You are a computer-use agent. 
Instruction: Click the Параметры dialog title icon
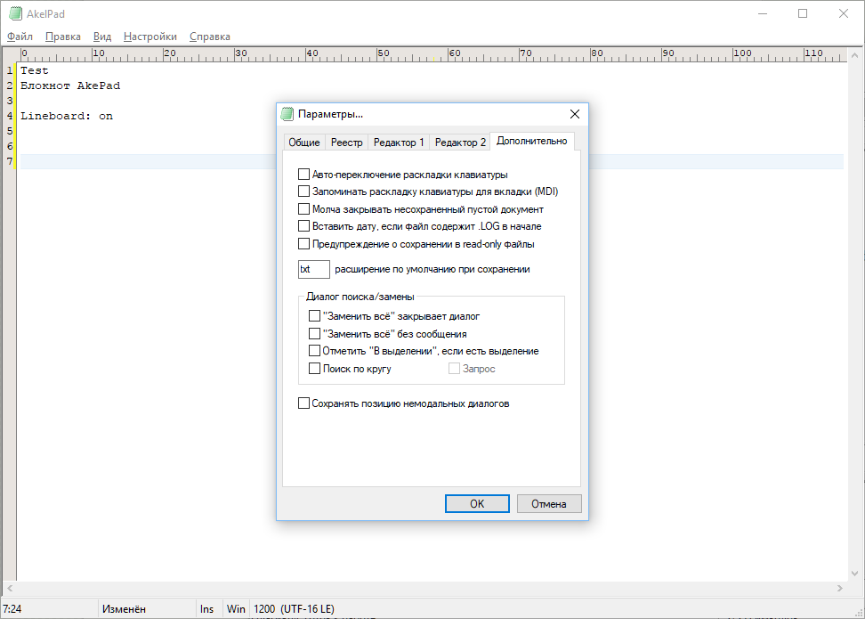tap(287, 114)
